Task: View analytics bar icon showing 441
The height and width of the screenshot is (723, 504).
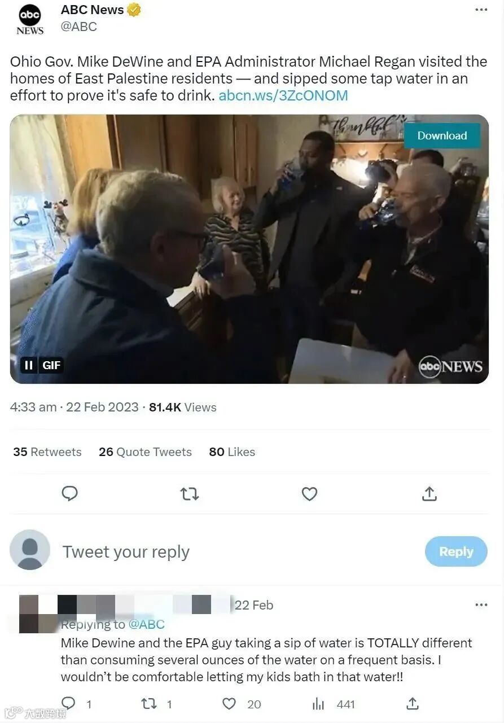Action: point(318,704)
